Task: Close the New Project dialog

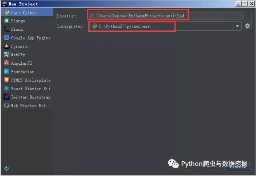Action: click(251, 4)
